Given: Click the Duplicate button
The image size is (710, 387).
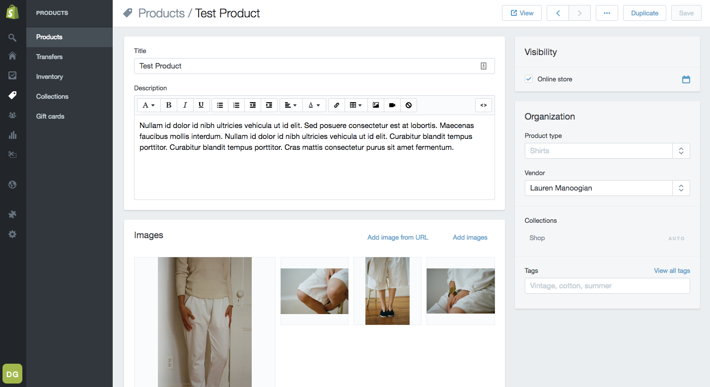Looking at the screenshot, I should pyautogui.click(x=644, y=13).
